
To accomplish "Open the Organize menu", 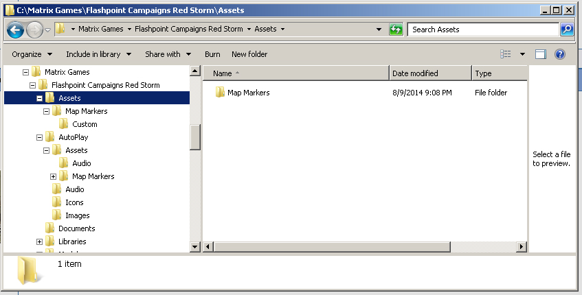I will [32, 54].
